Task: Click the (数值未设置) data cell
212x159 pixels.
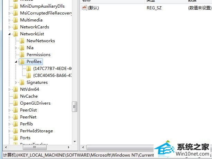Action: (200, 8)
